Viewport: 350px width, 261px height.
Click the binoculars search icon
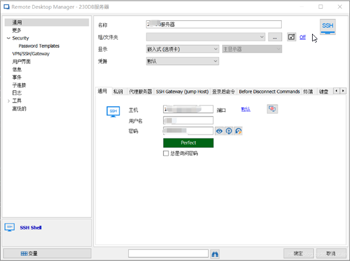[215, 254]
